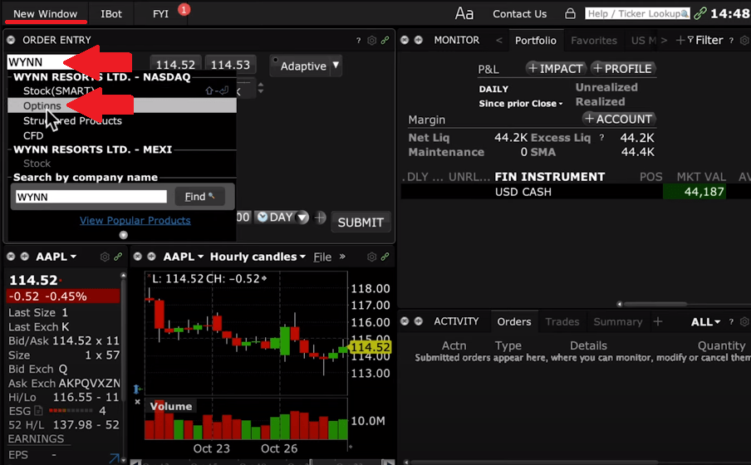Open the AAPL chart panel settings gear

pos(372,257)
